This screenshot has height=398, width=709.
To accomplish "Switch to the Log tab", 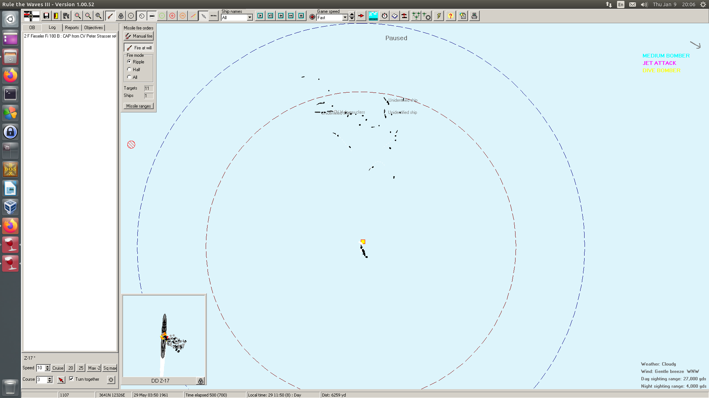I will pyautogui.click(x=52, y=27).
